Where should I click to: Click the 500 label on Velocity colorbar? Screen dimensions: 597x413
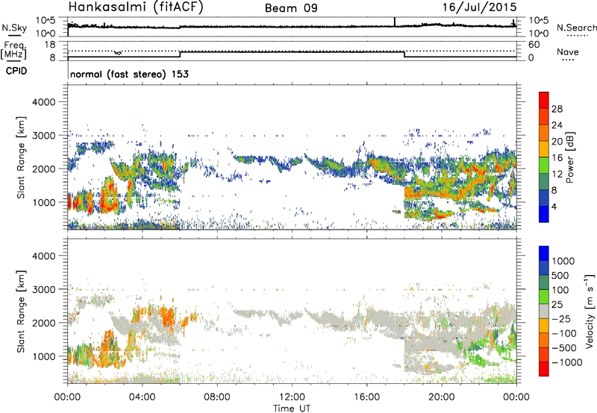pos(560,276)
